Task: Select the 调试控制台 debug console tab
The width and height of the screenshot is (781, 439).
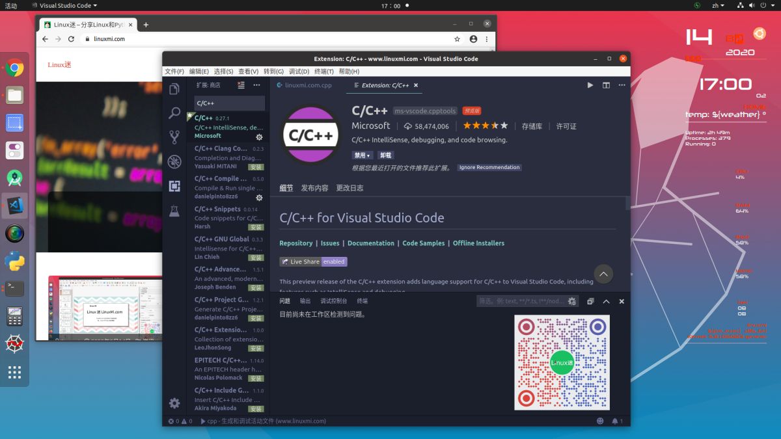Action: point(334,301)
